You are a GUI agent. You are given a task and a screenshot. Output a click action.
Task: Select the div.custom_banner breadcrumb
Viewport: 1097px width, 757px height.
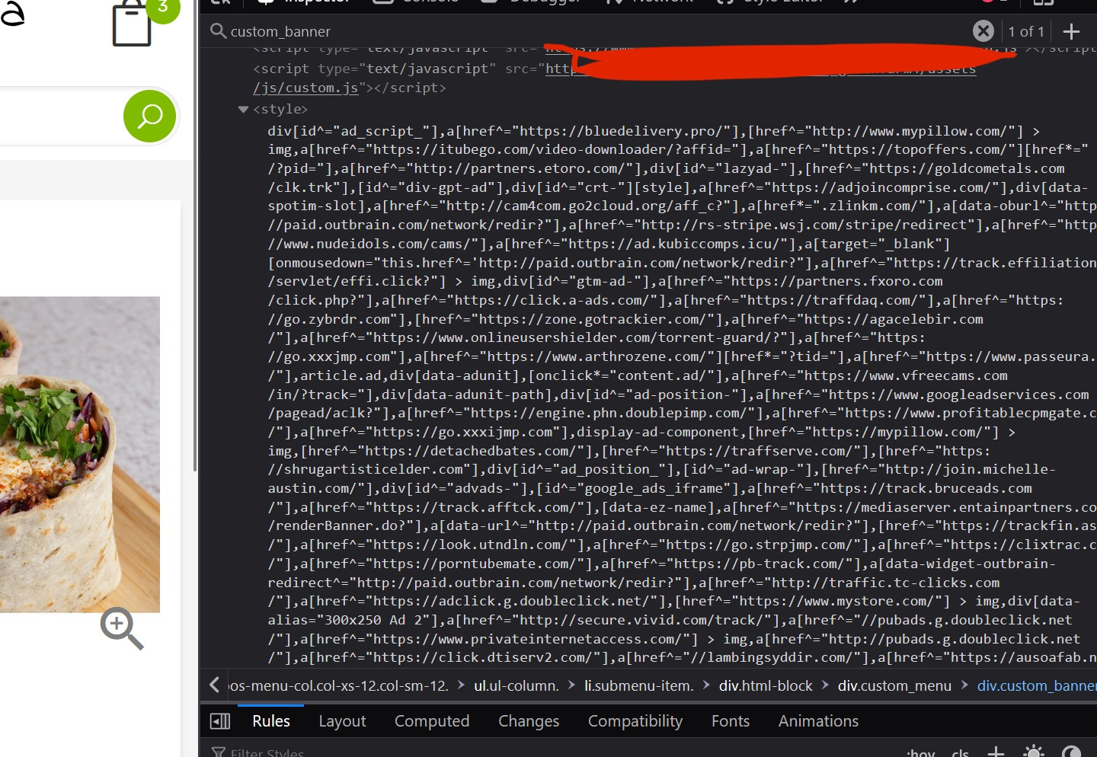click(x=1037, y=686)
